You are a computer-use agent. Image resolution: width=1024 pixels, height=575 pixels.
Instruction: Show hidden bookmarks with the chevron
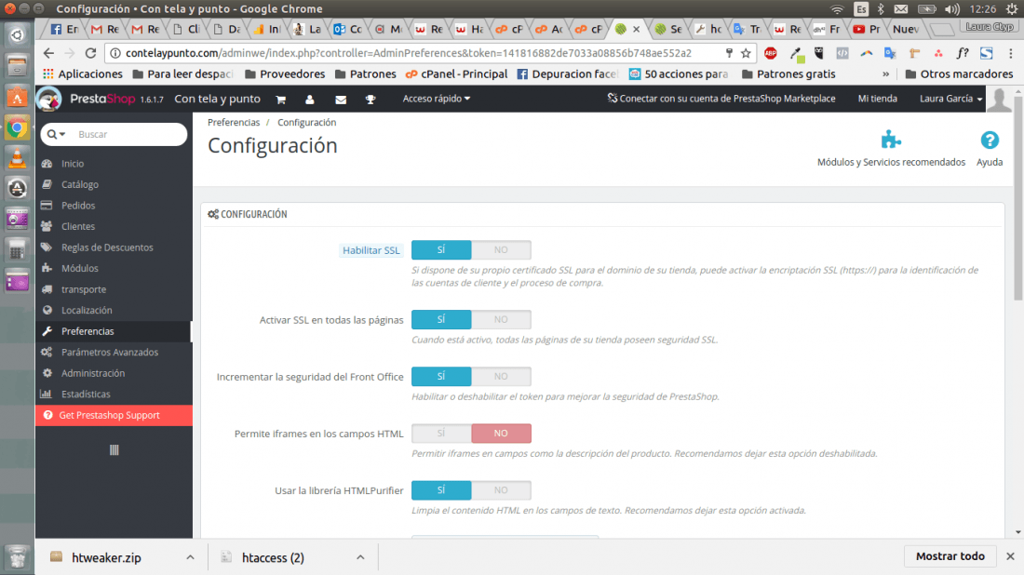click(x=885, y=74)
